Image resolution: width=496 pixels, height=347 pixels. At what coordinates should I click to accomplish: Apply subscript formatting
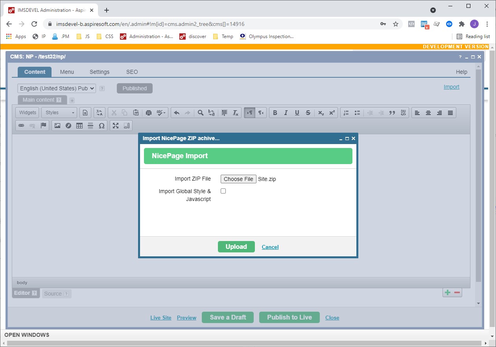pos(321,113)
